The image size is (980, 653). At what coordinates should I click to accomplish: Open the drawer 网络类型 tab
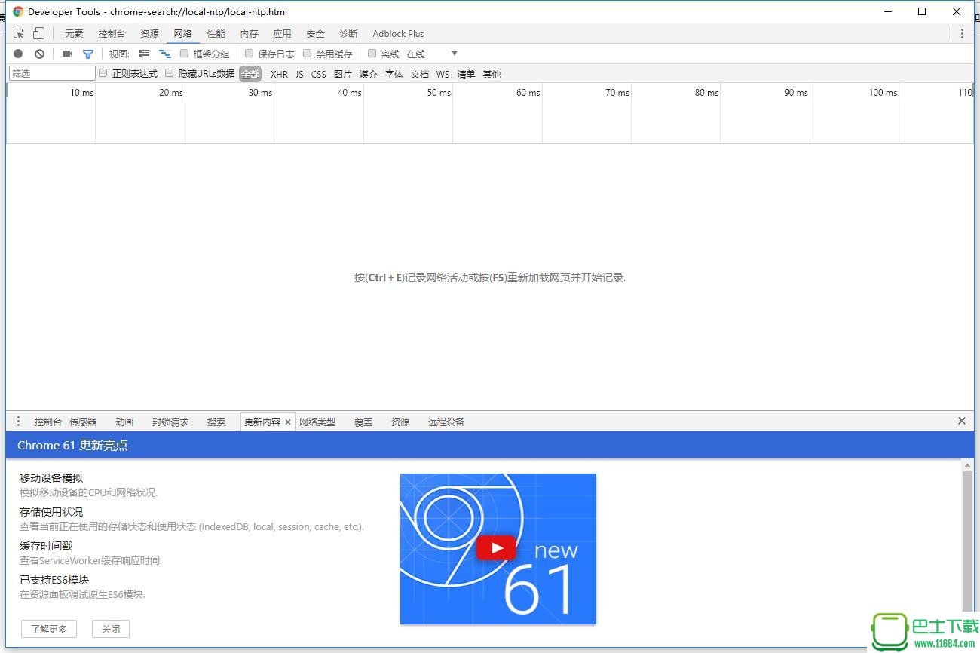317,422
